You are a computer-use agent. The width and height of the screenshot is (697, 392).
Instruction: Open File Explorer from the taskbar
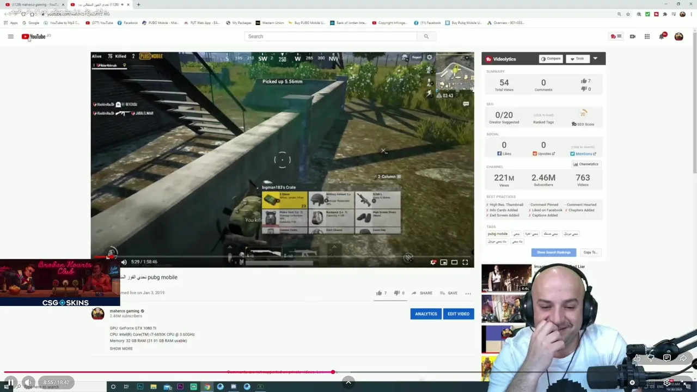click(154, 387)
